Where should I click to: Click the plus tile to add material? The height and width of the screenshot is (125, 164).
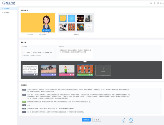click(x=103, y=70)
